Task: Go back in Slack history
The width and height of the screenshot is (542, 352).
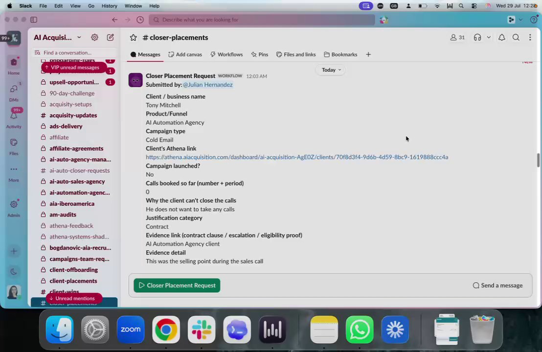Action: [x=115, y=20]
